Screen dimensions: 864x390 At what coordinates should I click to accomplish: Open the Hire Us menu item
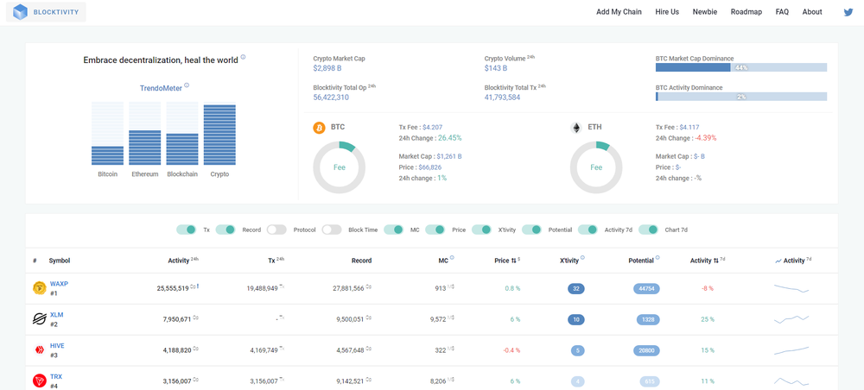tap(667, 12)
